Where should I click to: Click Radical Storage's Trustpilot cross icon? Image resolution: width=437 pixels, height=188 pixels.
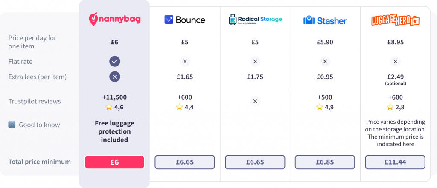click(x=255, y=101)
